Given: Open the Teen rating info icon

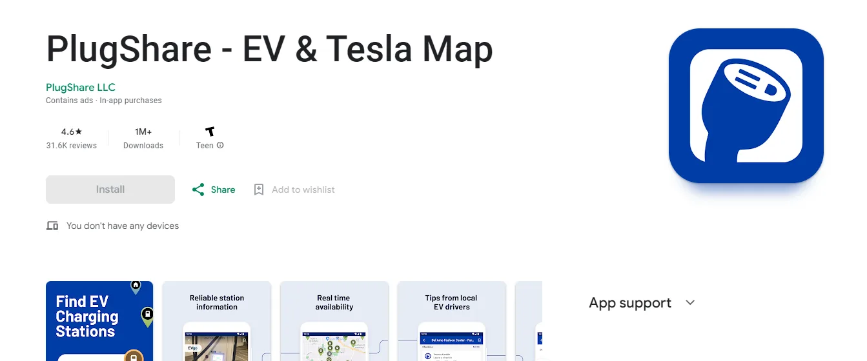Looking at the screenshot, I should click(220, 146).
